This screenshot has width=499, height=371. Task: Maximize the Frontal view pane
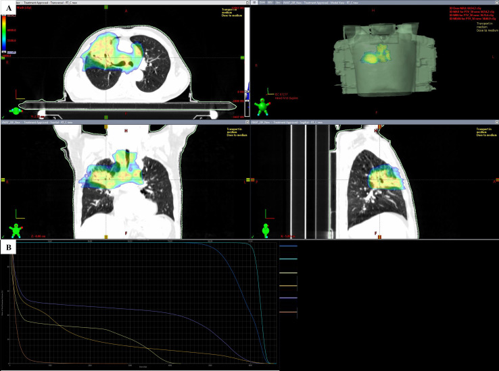(247, 122)
